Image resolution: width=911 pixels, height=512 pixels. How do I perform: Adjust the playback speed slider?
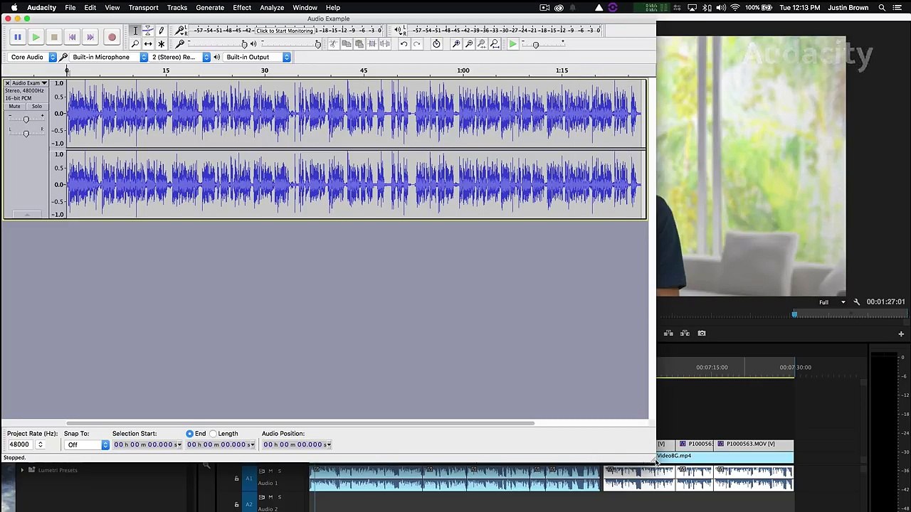(536, 44)
